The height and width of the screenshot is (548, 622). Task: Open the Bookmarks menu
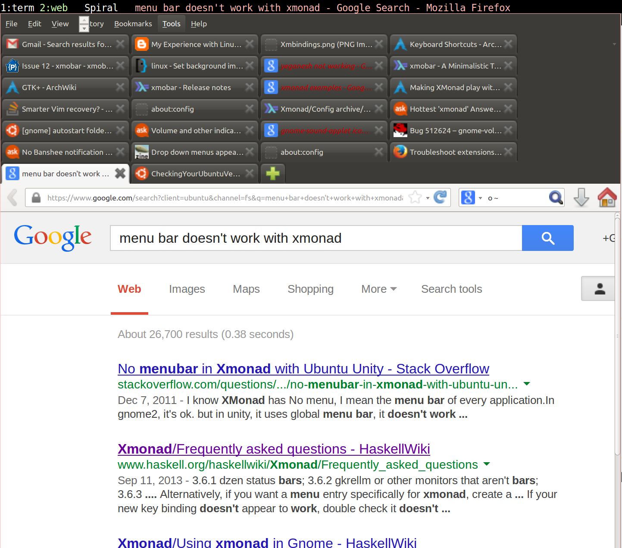point(133,24)
